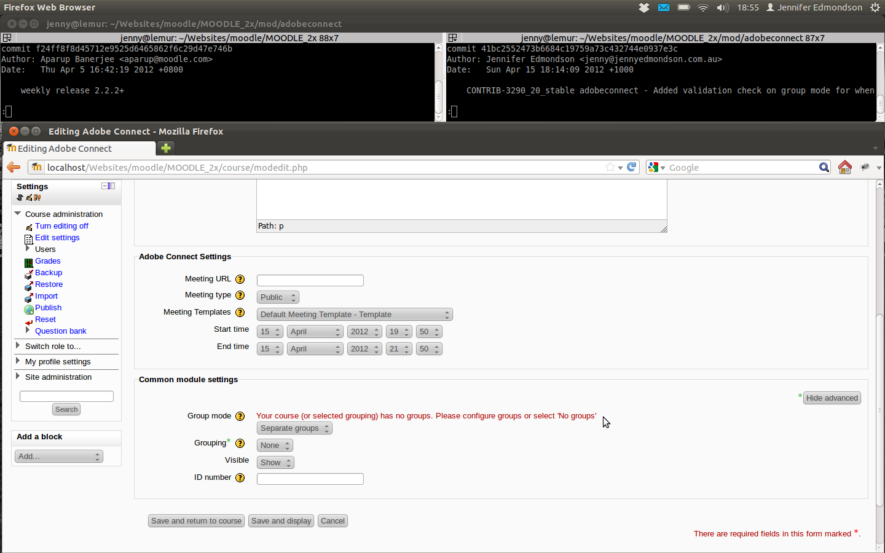Viewport: 885px width, 553px height.
Task: Click the settings search text field
Action: pyautogui.click(x=66, y=396)
